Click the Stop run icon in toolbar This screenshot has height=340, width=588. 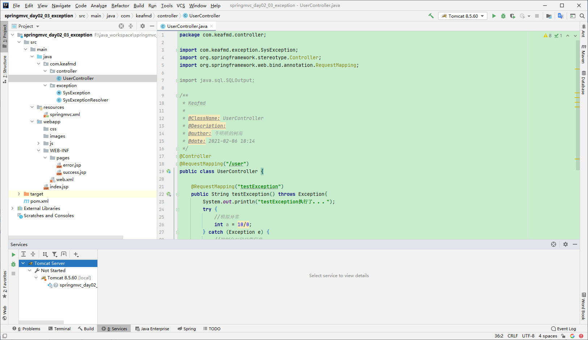[537, 16]
